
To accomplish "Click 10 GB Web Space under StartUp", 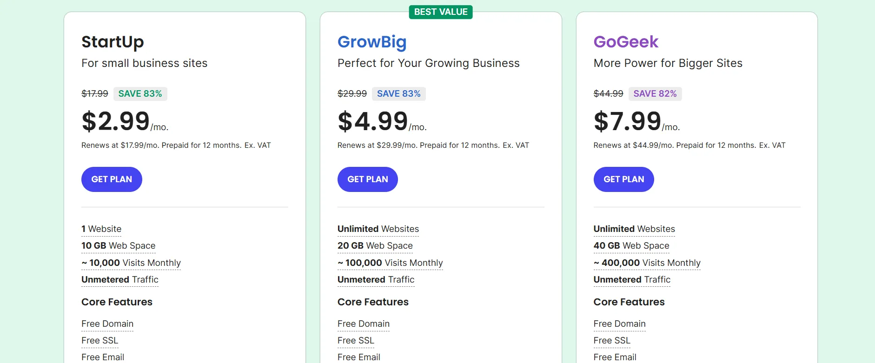I will coord(118,245).
